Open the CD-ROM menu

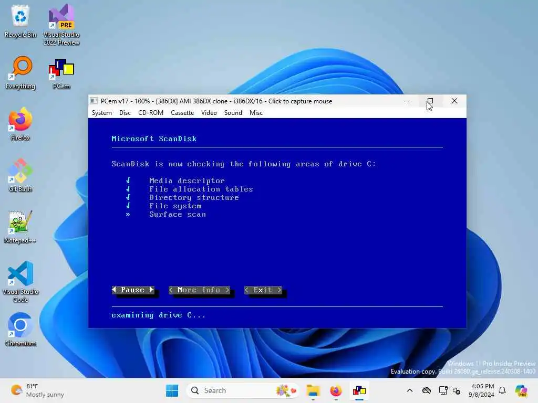[151, 113]
